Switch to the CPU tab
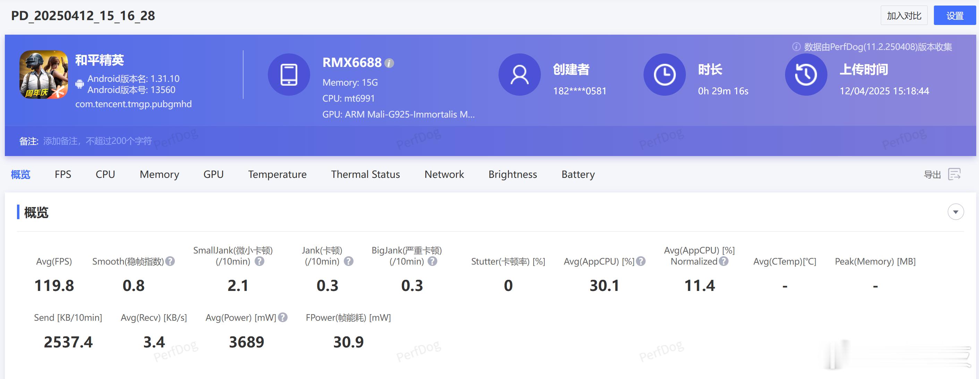The width and height of the screenshot is (979, 379). coord(105,174)
